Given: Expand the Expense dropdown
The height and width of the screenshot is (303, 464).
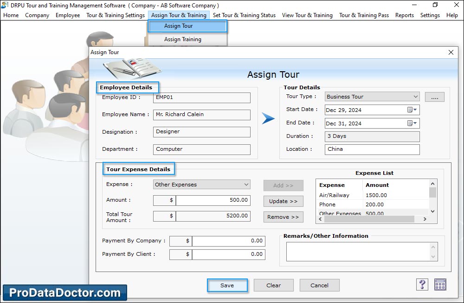Looking at the screenshot, I should point(246,185).
